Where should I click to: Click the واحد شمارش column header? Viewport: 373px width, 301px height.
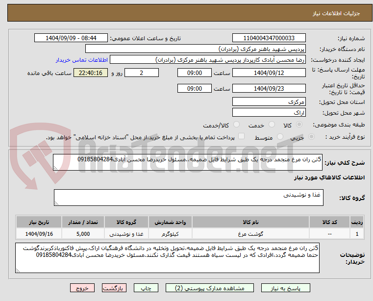[170, 222]
